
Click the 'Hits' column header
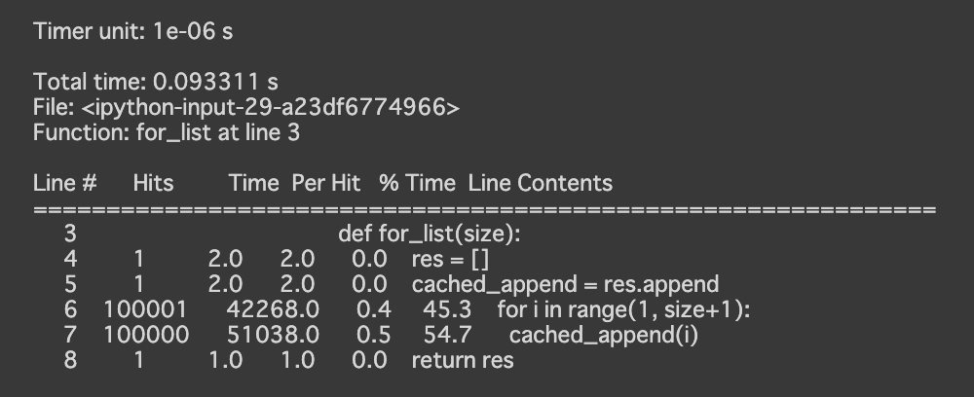point(153,183)
